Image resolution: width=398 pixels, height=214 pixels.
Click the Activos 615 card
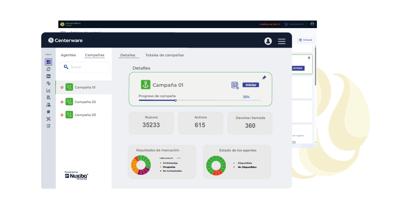pyautogui.click(x=201, y=123)
